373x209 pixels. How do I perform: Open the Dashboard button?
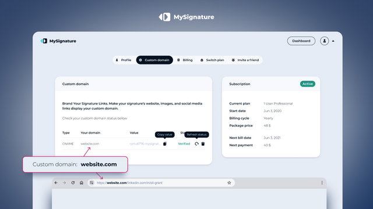point(301,41)
